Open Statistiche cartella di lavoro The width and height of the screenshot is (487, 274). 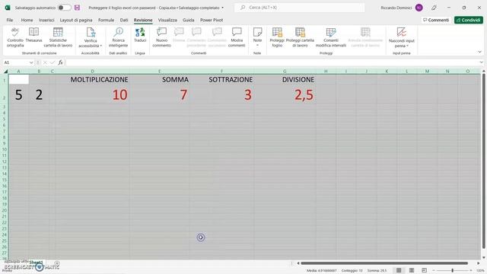(58, 37)
